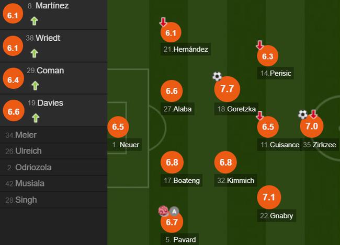Screen dimensions: 340x245
Task: Click the red substitution arrow above Cuisance
Action: pos(260,115)
